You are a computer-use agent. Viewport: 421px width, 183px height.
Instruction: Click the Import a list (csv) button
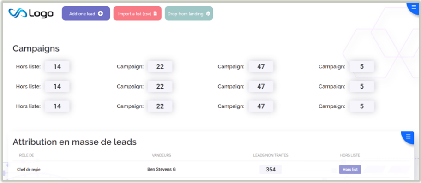coord(138,14)
